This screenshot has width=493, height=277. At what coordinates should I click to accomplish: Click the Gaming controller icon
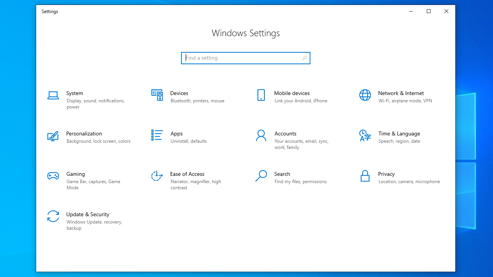[53, 176]
